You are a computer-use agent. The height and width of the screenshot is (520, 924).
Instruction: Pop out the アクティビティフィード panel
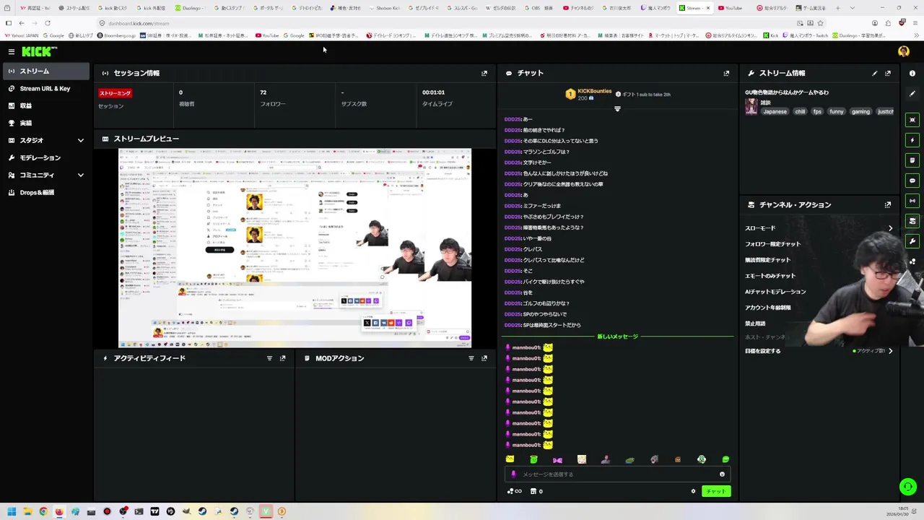coord(282,358)
